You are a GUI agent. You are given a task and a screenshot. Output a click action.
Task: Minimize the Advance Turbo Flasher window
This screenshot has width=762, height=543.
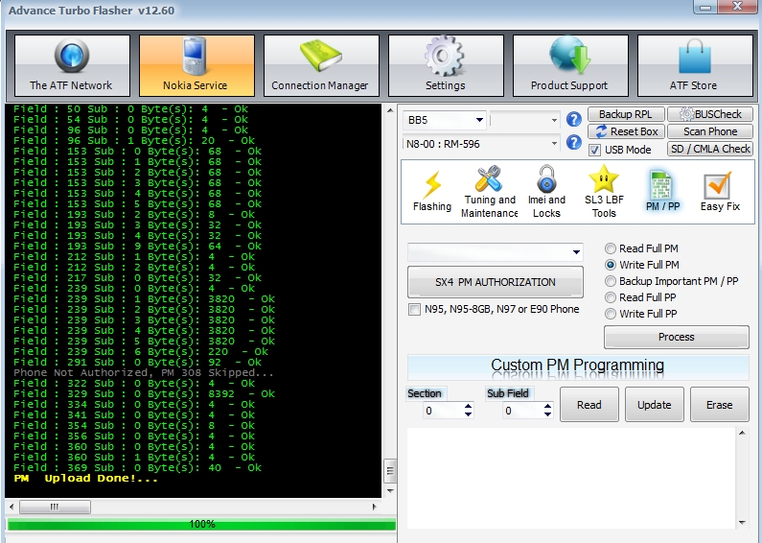pyautogui.click(x=706, y=7)
